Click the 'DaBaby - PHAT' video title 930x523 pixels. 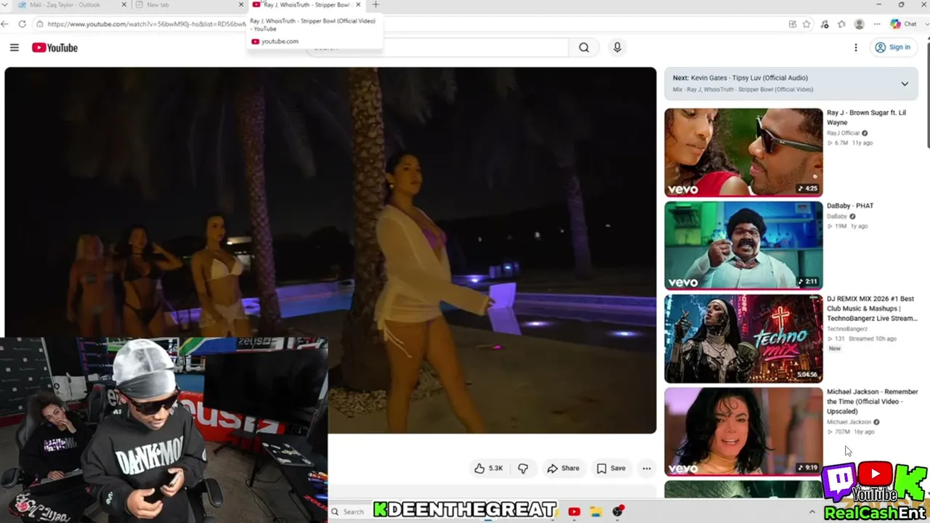point(850,206)
